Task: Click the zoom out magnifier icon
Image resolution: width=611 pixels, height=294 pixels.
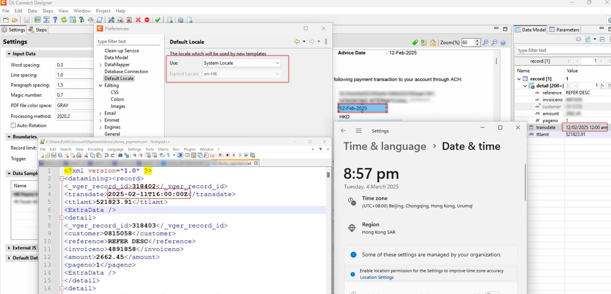Action: [494, 42]
